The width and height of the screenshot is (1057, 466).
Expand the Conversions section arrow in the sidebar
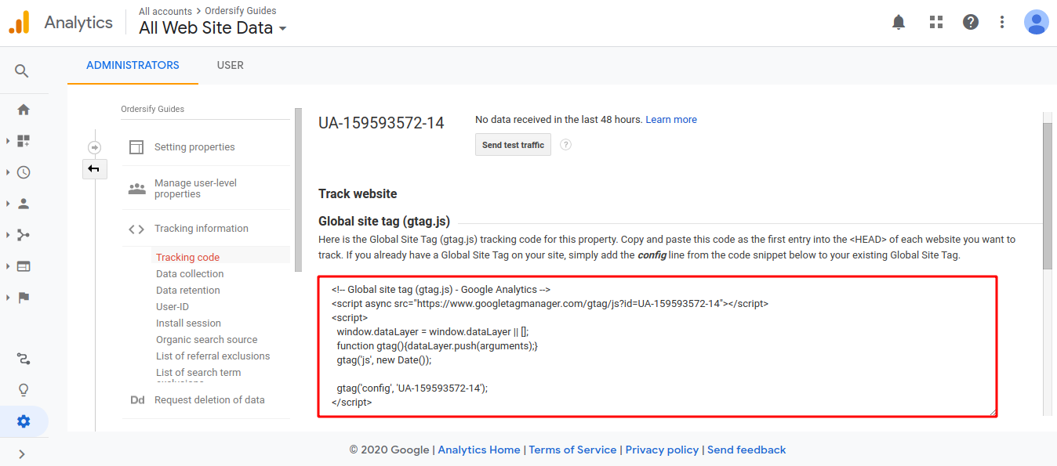(8, 298)
